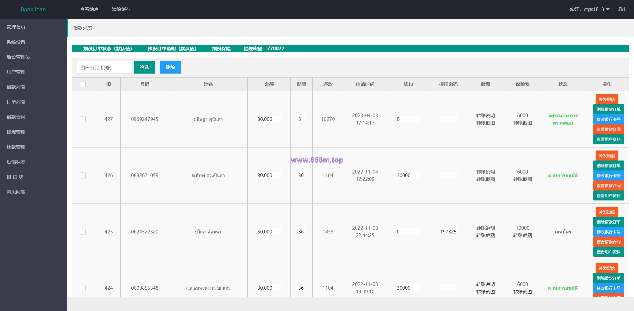Click 删除借款订单 for row 424
Viewport: 634px width, 311px height.
point(609,278)
